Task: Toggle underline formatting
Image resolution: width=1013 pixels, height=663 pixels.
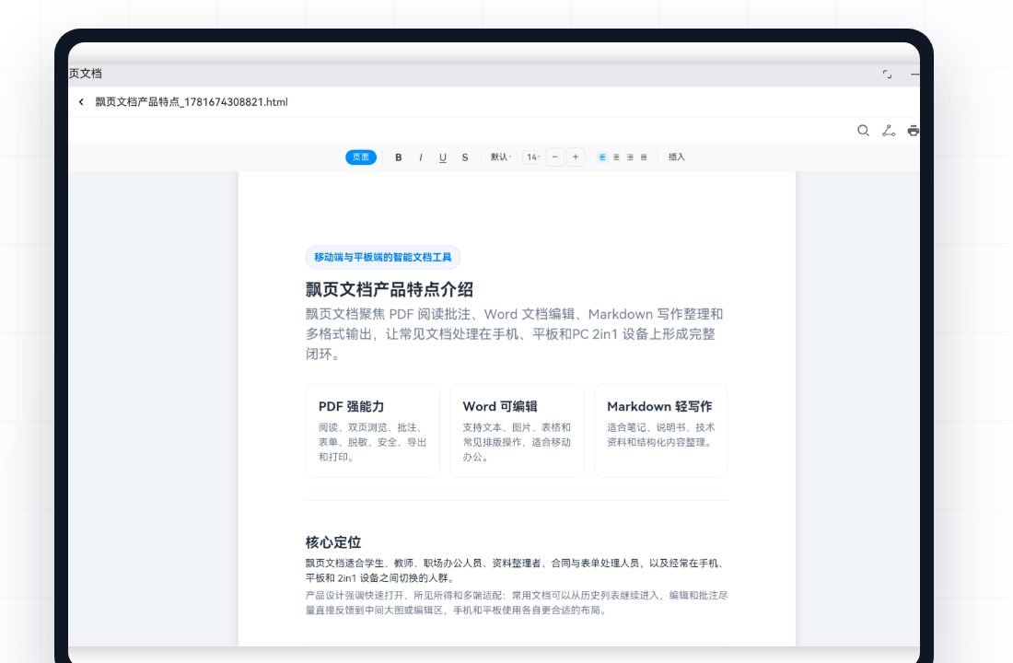Action: [443, 157]
